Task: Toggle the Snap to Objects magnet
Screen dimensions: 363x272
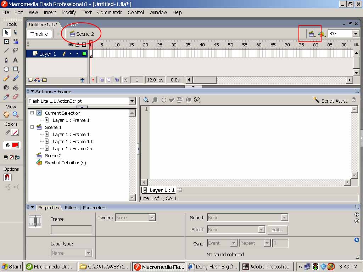Action: point(7,177)
